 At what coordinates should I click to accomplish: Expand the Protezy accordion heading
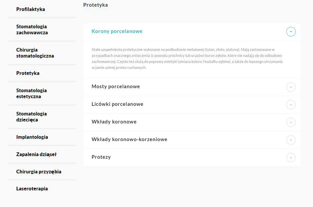pos(101,157)
